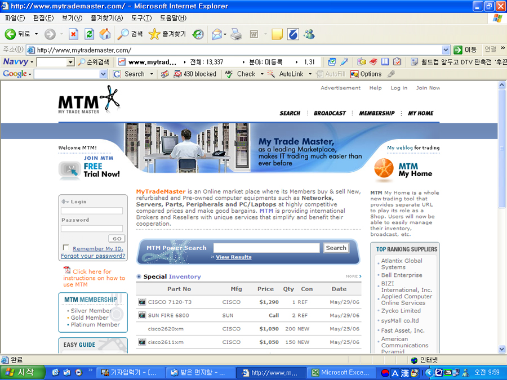Click the PDF icon beside usage instructions
Screen dimensions: 507x380
click(x=67, y=270)
